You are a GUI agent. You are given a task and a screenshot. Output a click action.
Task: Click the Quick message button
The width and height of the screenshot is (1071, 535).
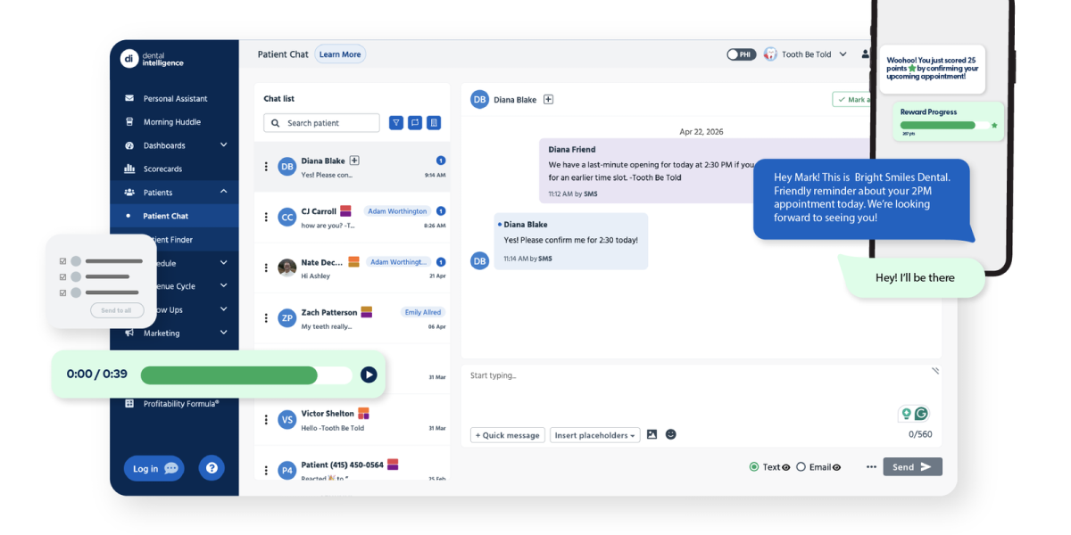click(x=507, y=435)
